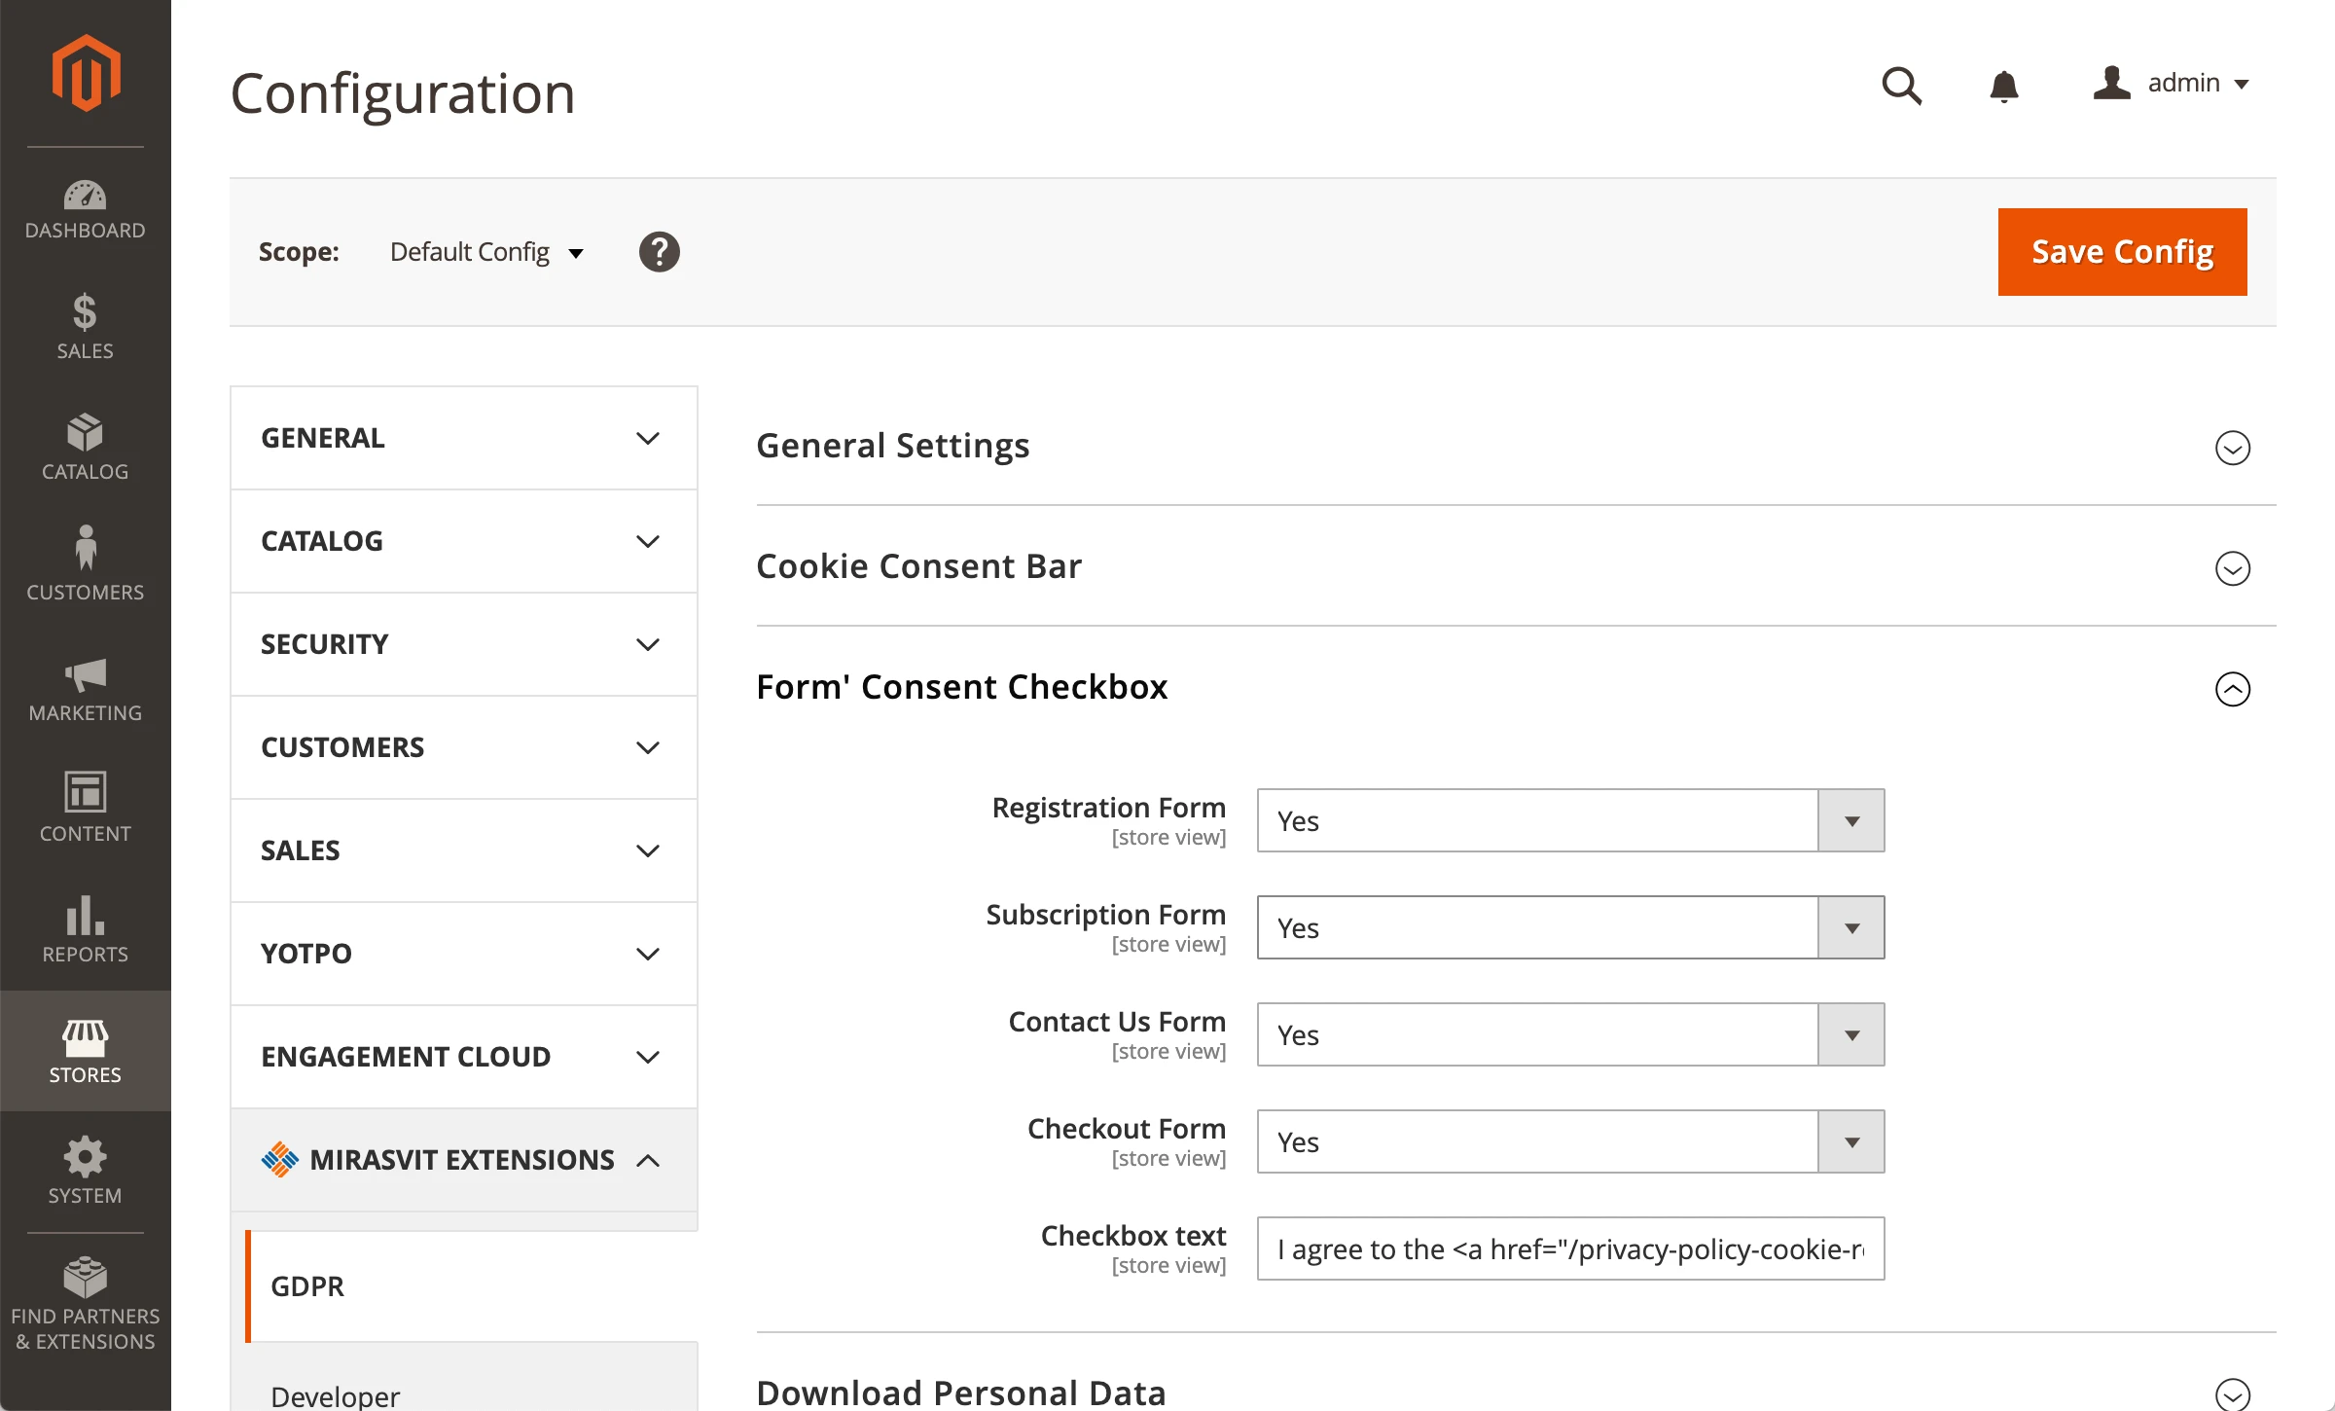
Task: Collapse the Form' Consent Checkbox section
Action: [x=2232, y=689]
